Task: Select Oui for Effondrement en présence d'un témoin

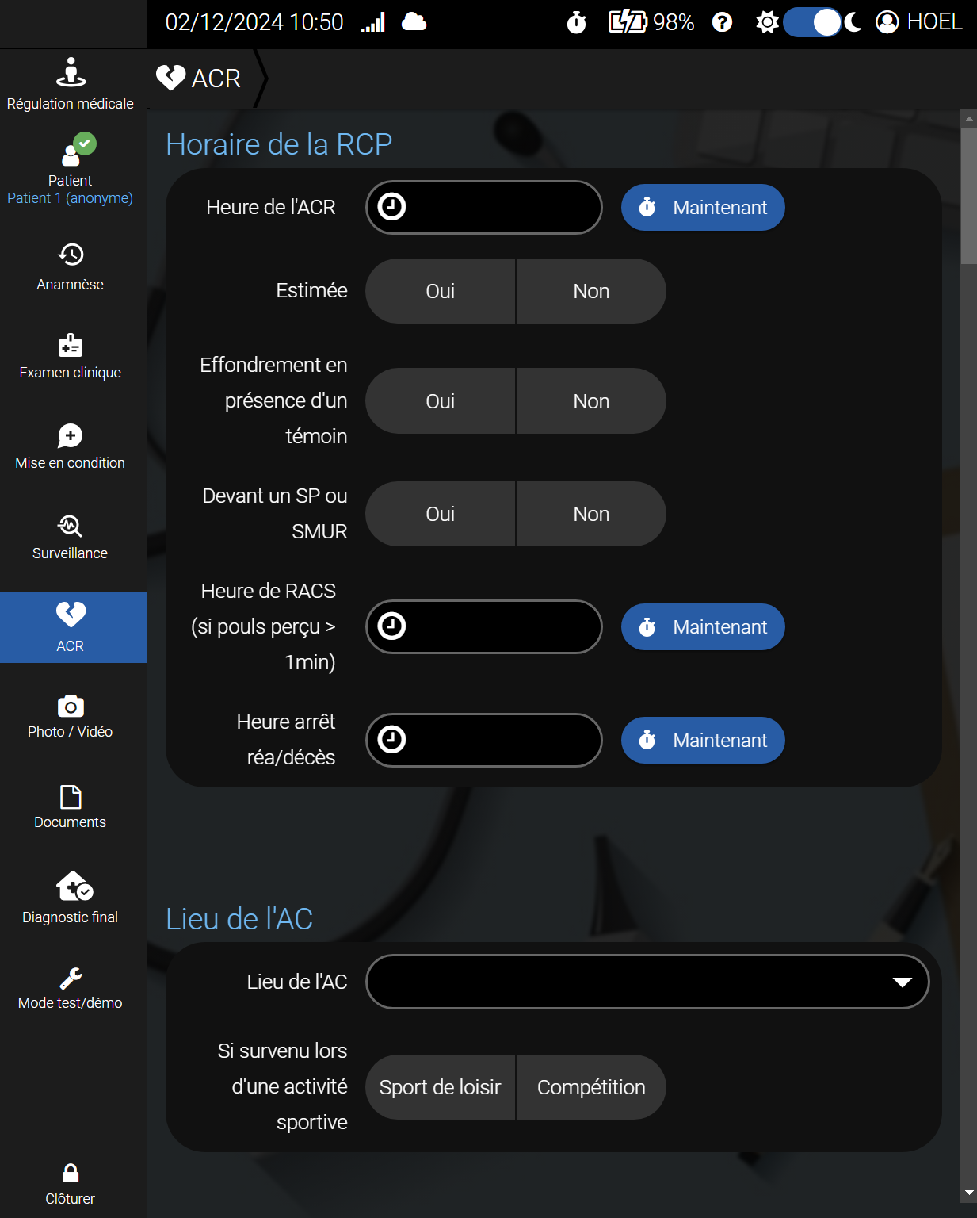Action: point(441,401)
